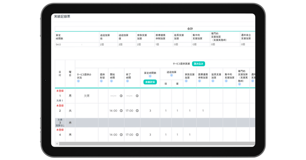Click info icon under 提供形態 header
This screenshot has width=306, height=160.
101,81
